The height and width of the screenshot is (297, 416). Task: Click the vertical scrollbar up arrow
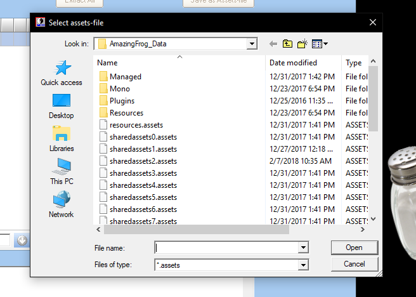pyautogui.click(x=374, y=62)
